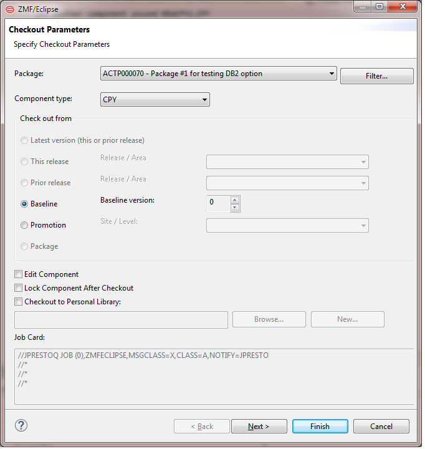
Task: Select the Package radio option
Action: click(x=24, y=246)
